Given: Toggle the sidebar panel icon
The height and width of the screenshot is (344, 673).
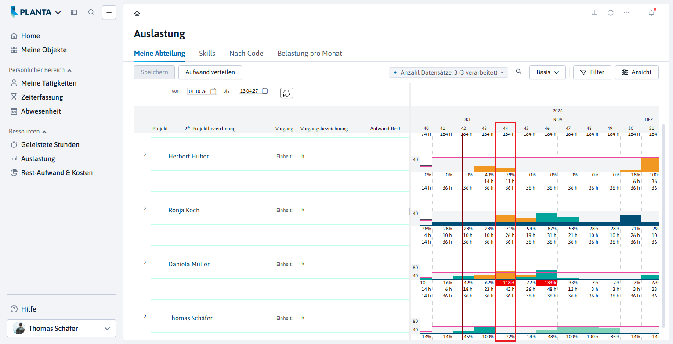Looking at the screenshot, I should (74, 12).
